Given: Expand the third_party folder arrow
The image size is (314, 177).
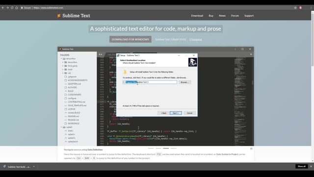Looking at the screenshot, I should pos(63,66).
